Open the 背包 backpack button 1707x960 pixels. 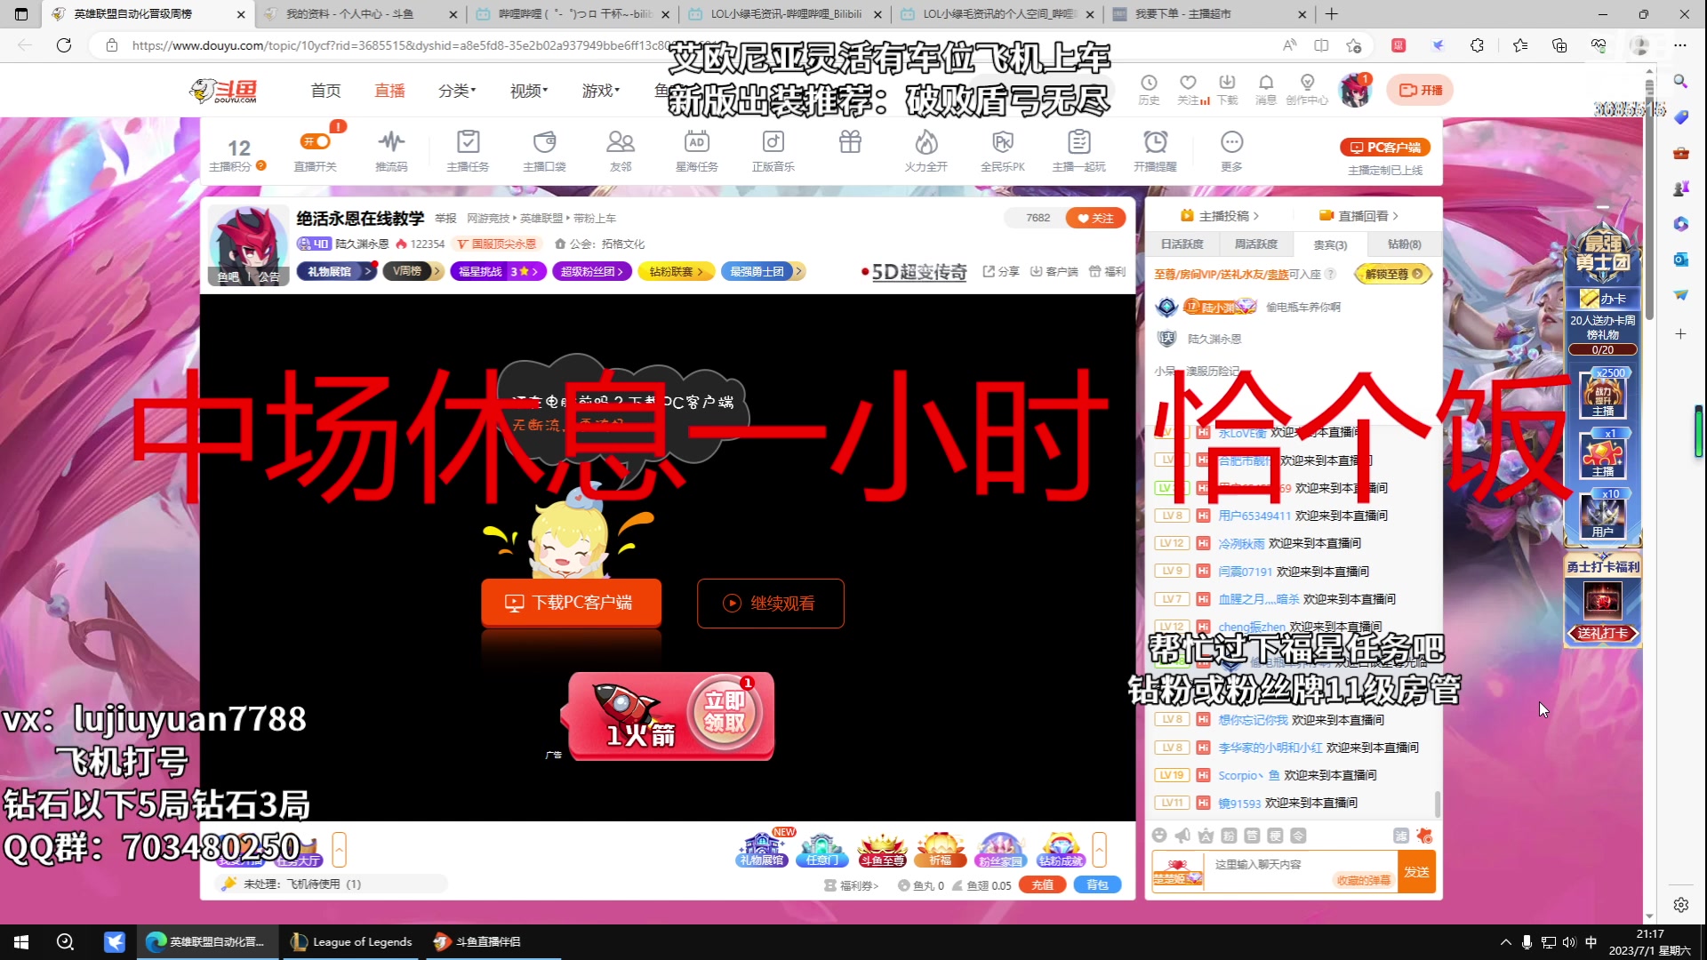tap(1098, 885)
